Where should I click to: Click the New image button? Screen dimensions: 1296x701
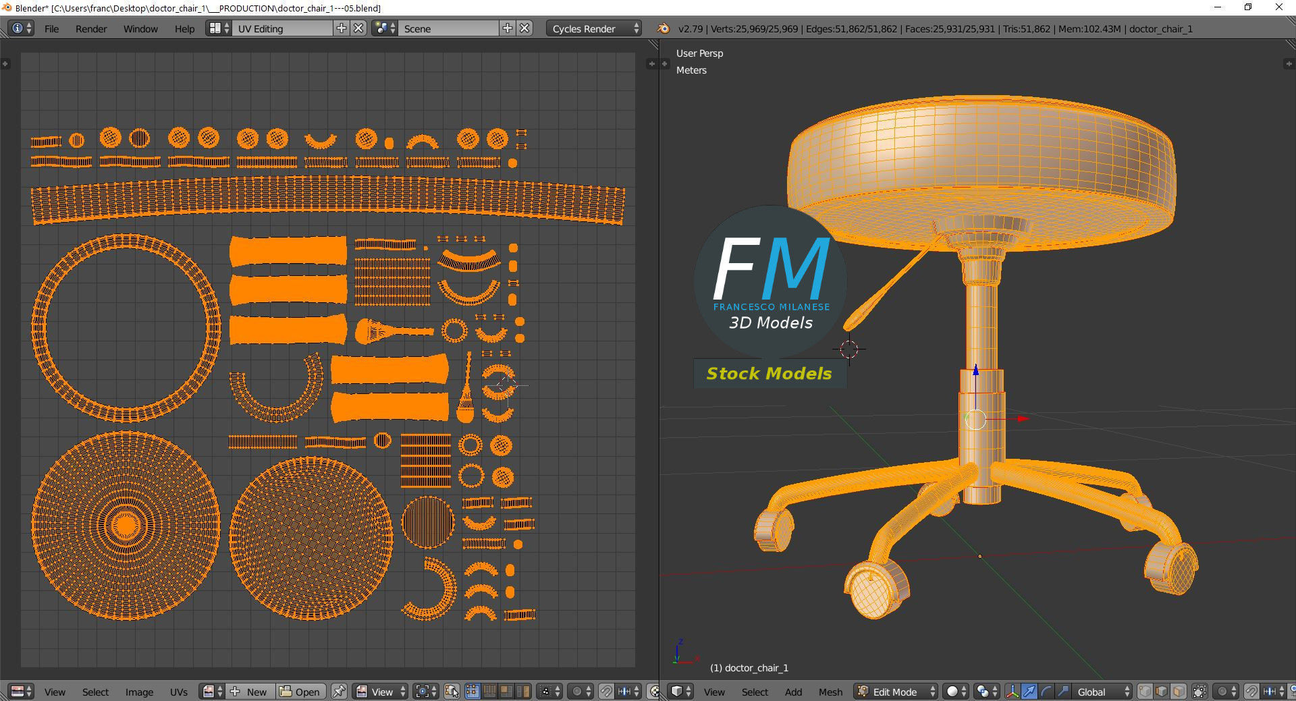coord(250,692)
